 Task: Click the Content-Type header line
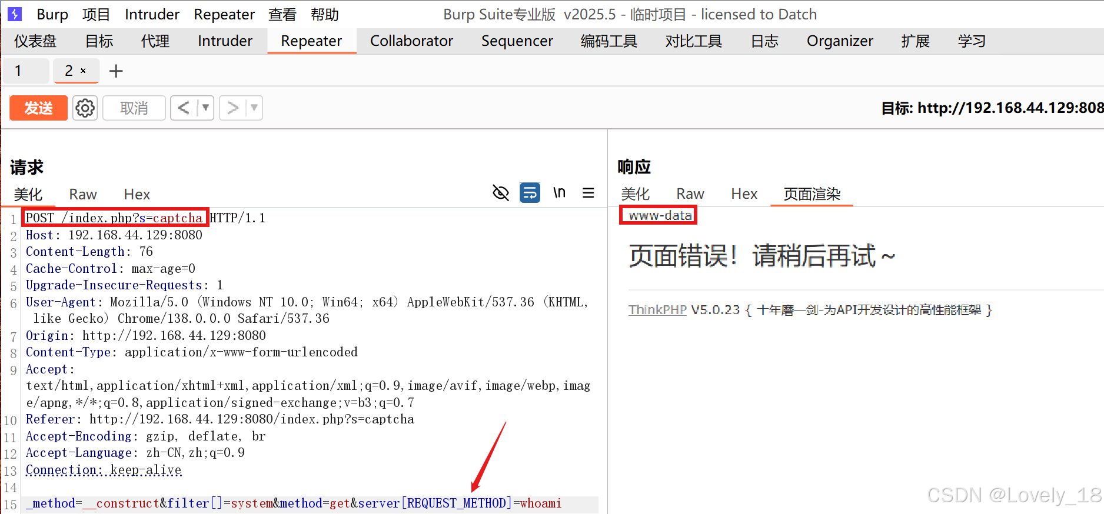192,352
